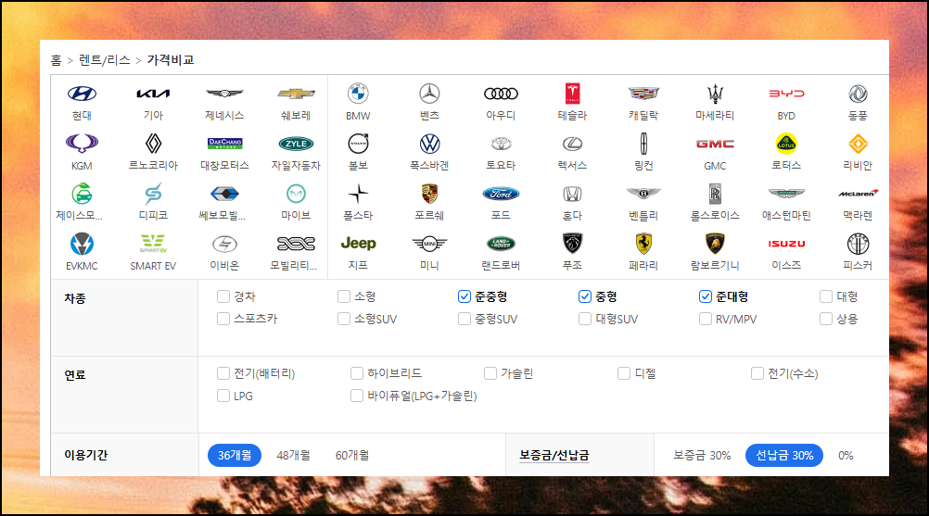Screen dimensions: 929x516
Task: Choose the 60개월 usage period
Action: (x=352, y=455)
